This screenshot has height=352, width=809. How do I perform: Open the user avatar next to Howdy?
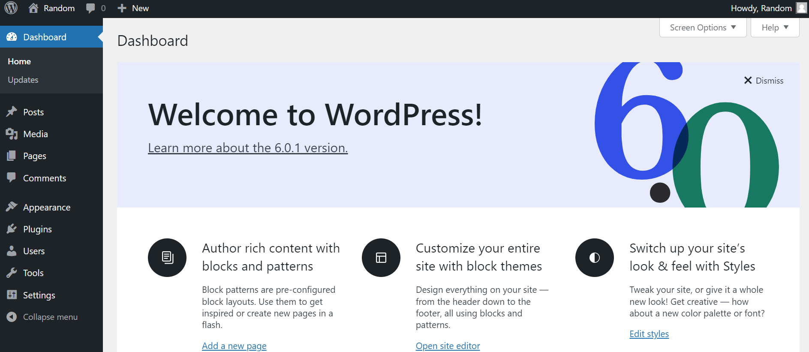[801, 8]
